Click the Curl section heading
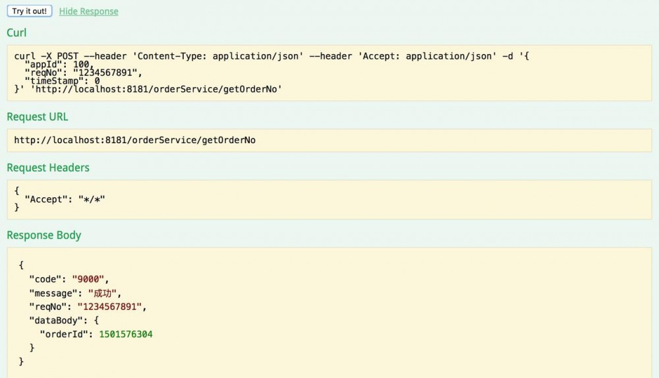Screen dimensions: 659x378 16,32
